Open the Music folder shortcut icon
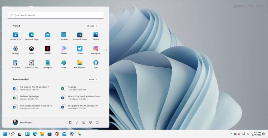The height and width of the screenshot is (138, 268). click(x=77, y=122)
